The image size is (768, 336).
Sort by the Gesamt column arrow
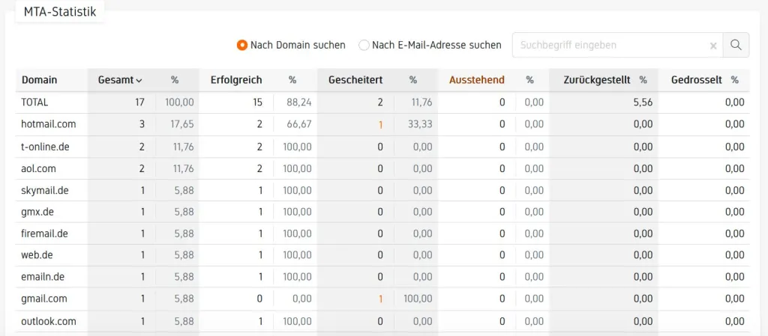coord(139,80)
